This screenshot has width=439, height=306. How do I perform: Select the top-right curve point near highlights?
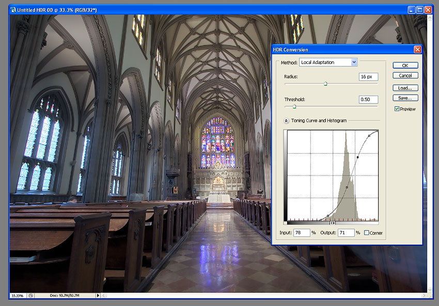[369, 136]
